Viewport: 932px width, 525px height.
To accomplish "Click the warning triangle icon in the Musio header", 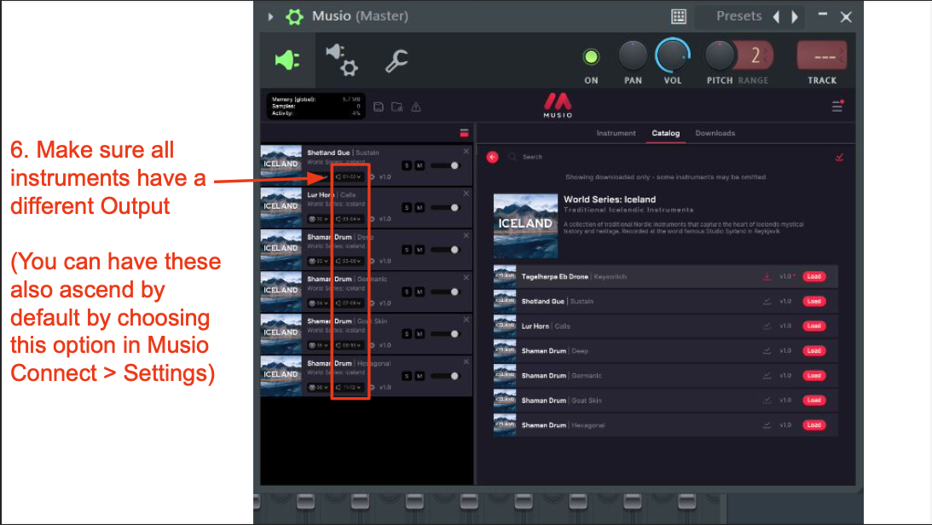I will point(416,107).
